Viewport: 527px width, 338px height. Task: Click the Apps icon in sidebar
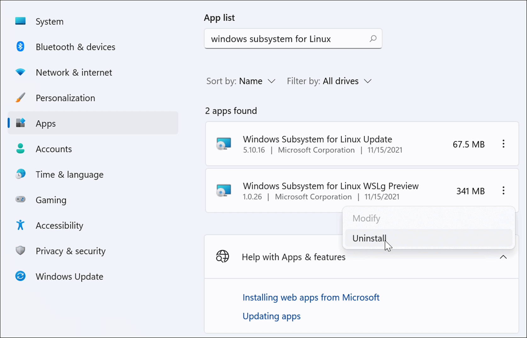pos(20,123)
